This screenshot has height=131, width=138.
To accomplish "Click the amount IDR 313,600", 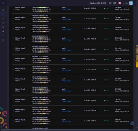I will pyautogui.click(x=118, y=38).
